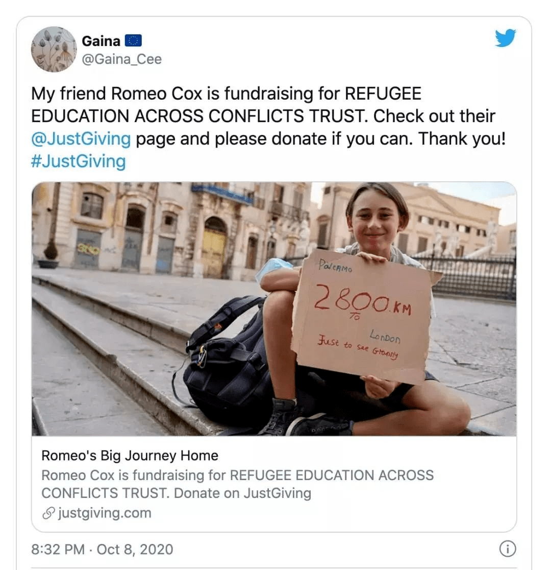The width and height of the screenshot is (551, 570).
Task: Click the Oct 8, 2020 date
Action: (x=135, y=549)
